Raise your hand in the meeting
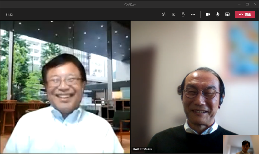 point(183,14)
